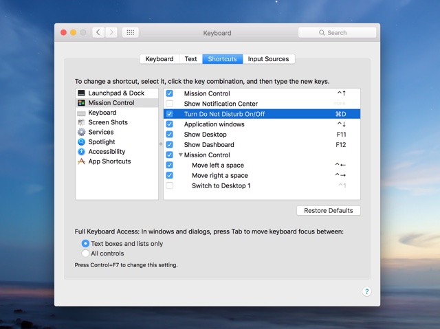Image resolution: width=440 pixels, height=329 pixels.
Task: Click the split divider handle between lists
Action: point(161,144)
